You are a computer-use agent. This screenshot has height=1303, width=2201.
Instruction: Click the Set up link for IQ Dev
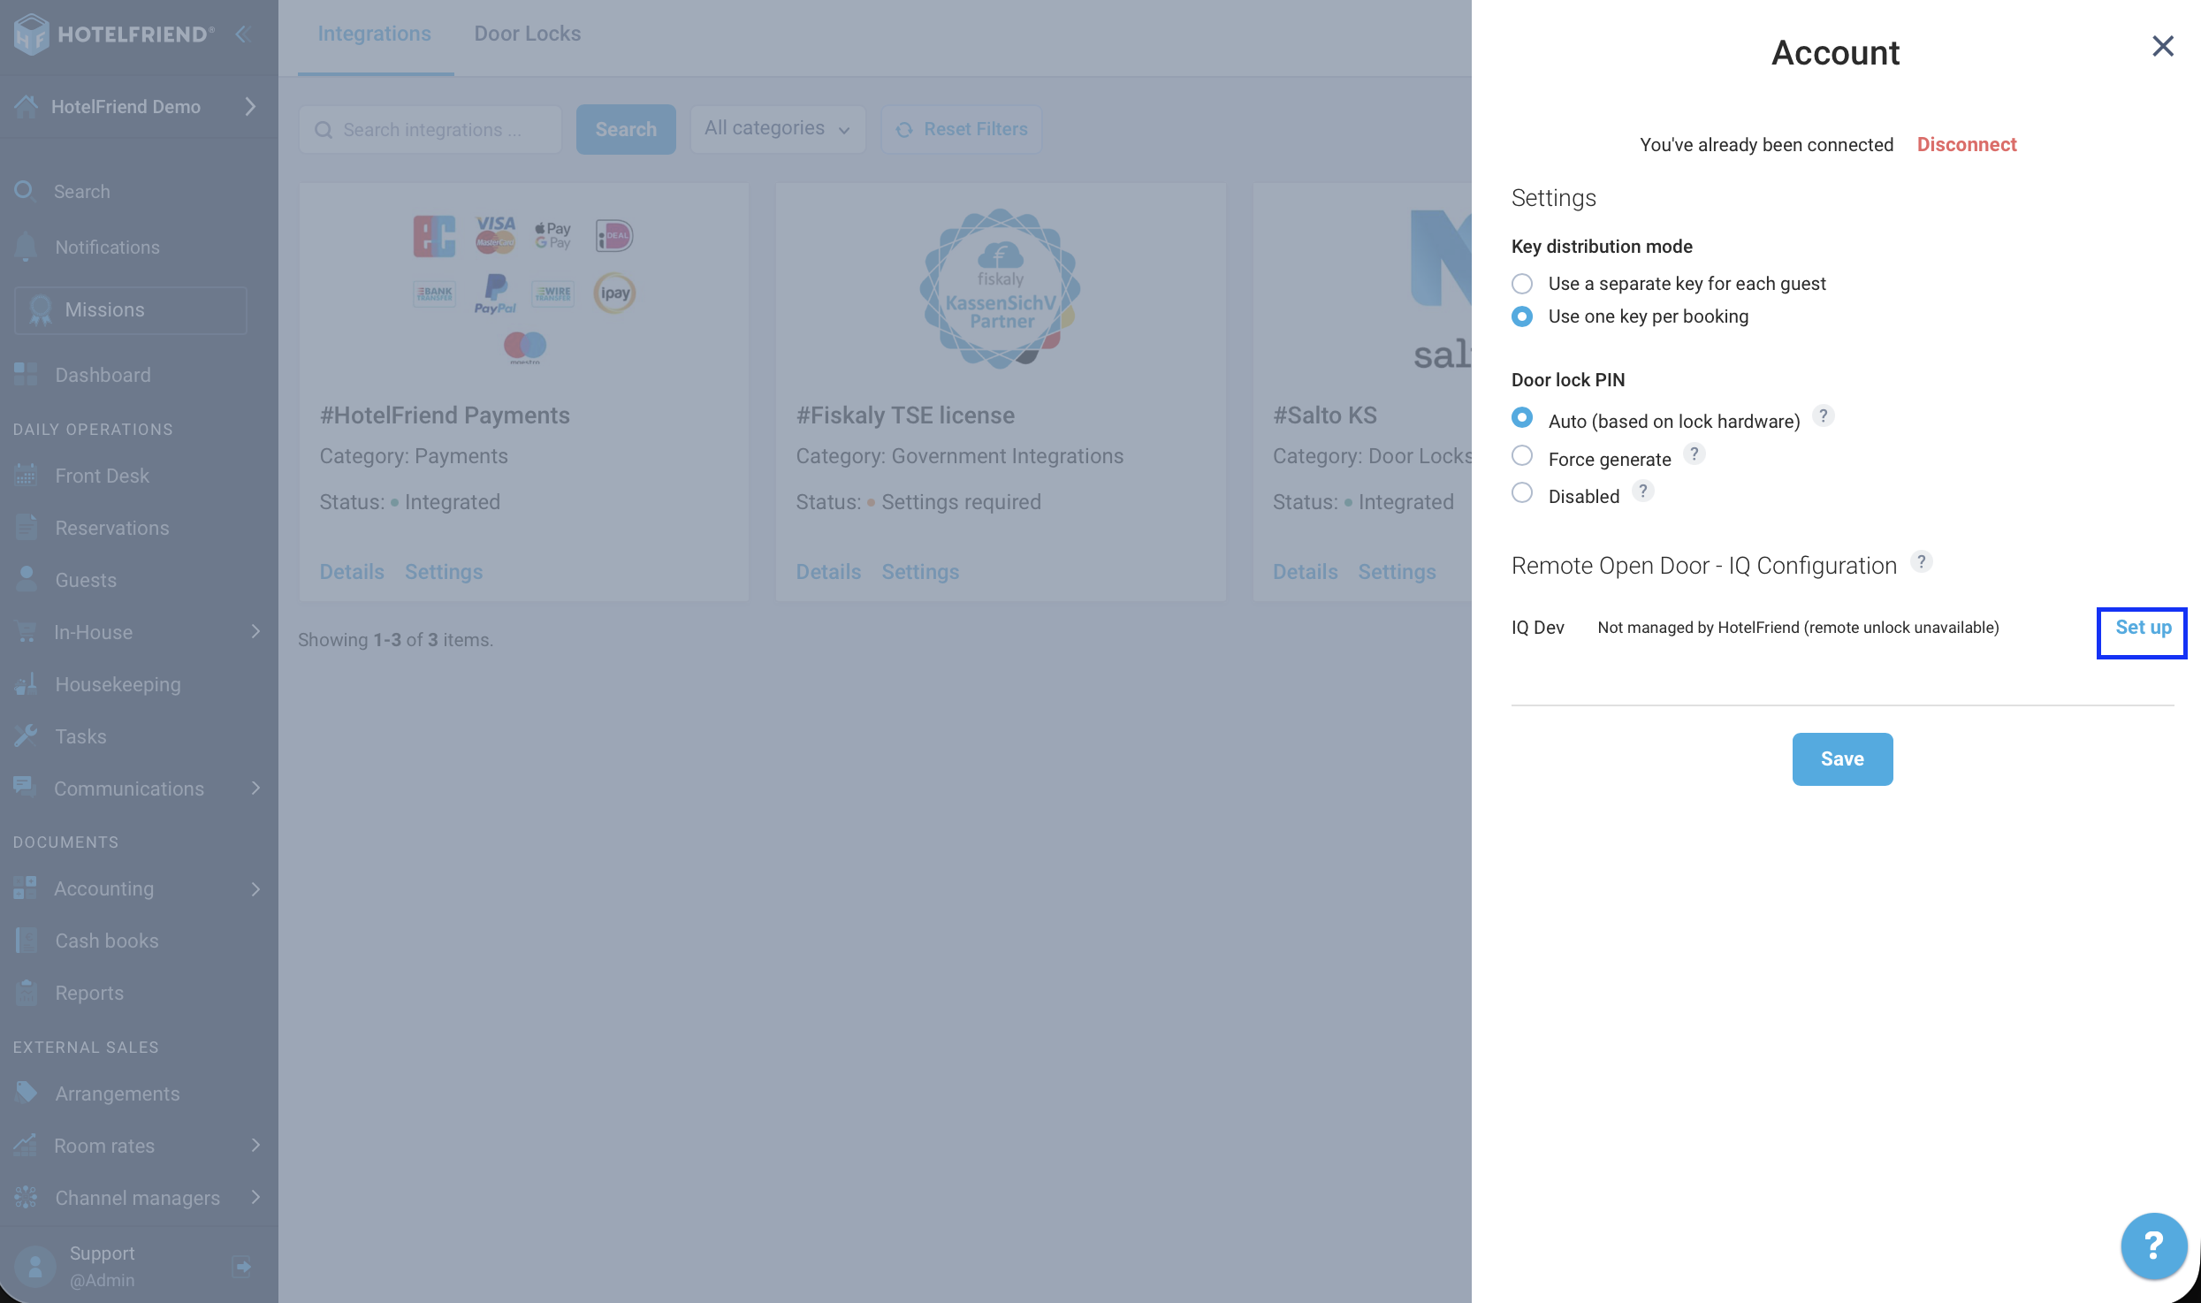(2143, 628)
